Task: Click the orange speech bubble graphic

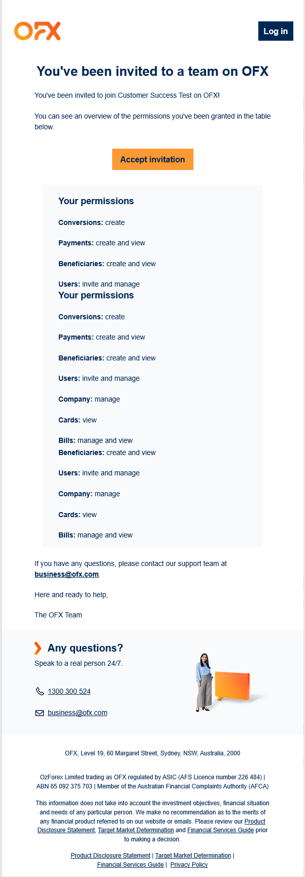Action: (232, 685)
